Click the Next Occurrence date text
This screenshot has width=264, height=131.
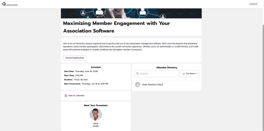pos(95,84)
